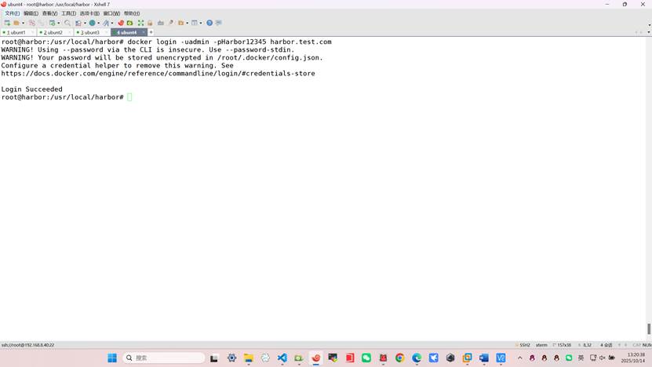Open the 选项卡(B) menu
652x367 pixels.
point(89,13)
